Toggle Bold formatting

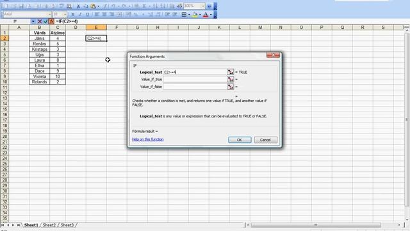(72, 14)
